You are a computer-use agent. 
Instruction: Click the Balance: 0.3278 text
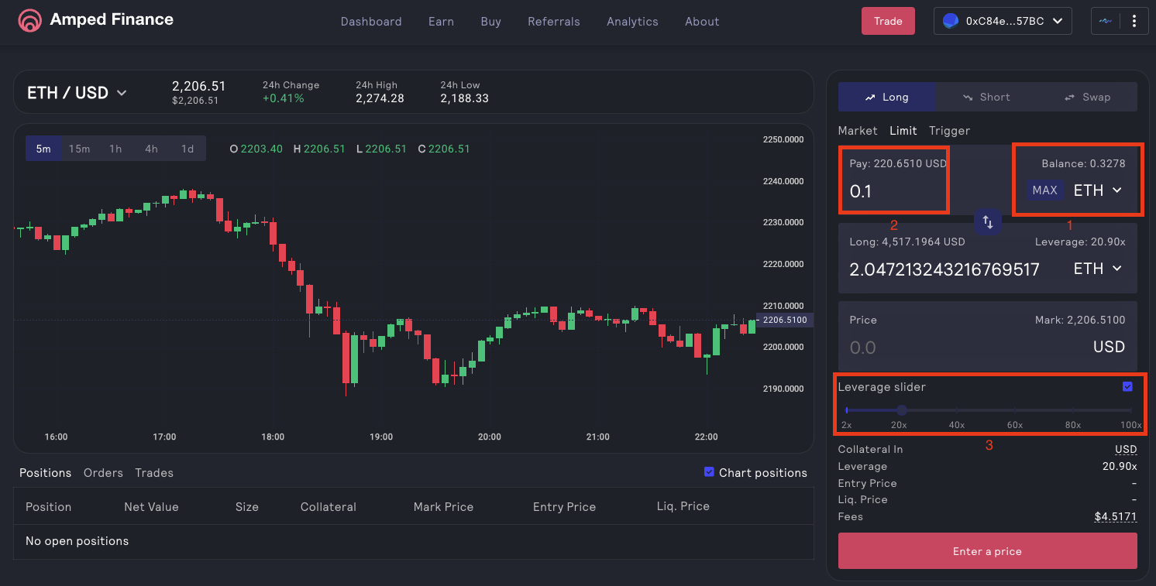[1083, 163]
